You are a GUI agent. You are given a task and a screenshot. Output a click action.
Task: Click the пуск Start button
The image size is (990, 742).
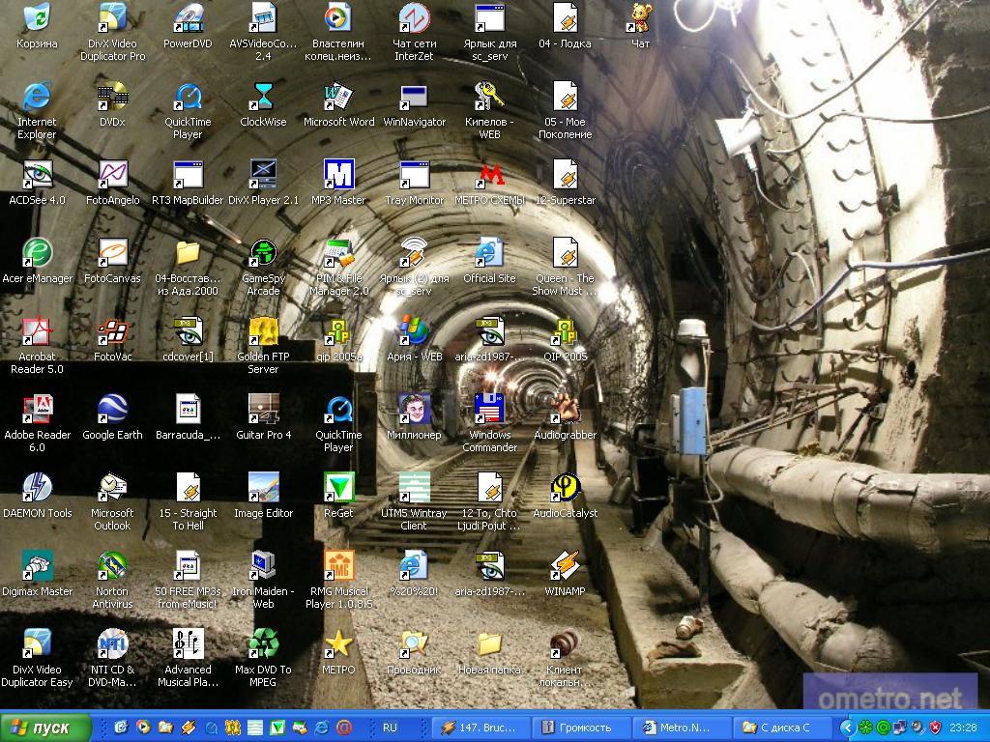[46, 728]
